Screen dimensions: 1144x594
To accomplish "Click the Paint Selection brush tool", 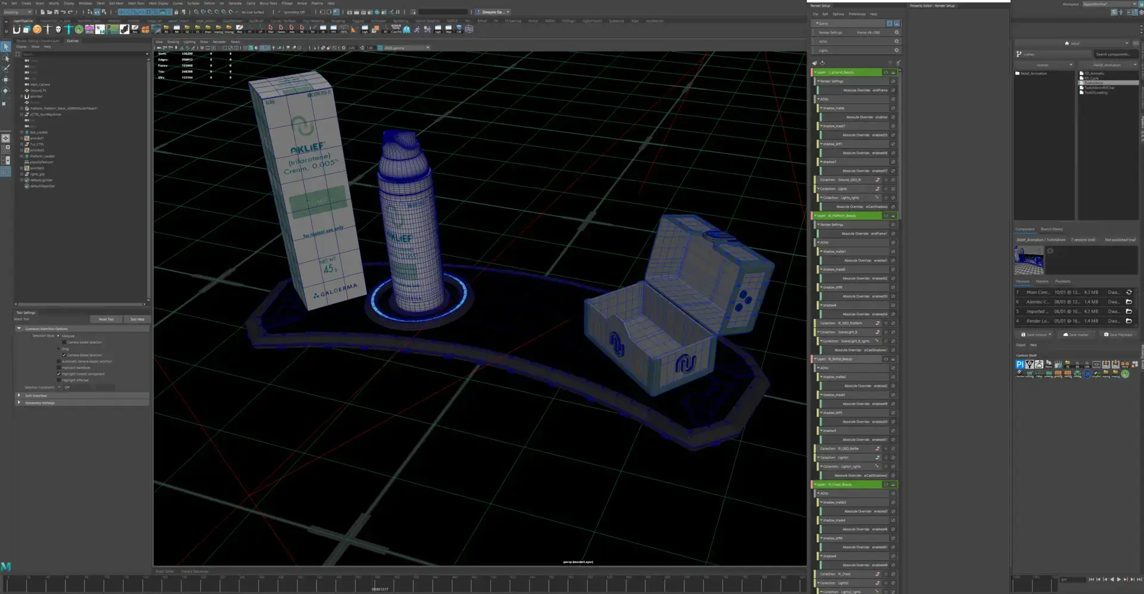I will pos(6,69).
